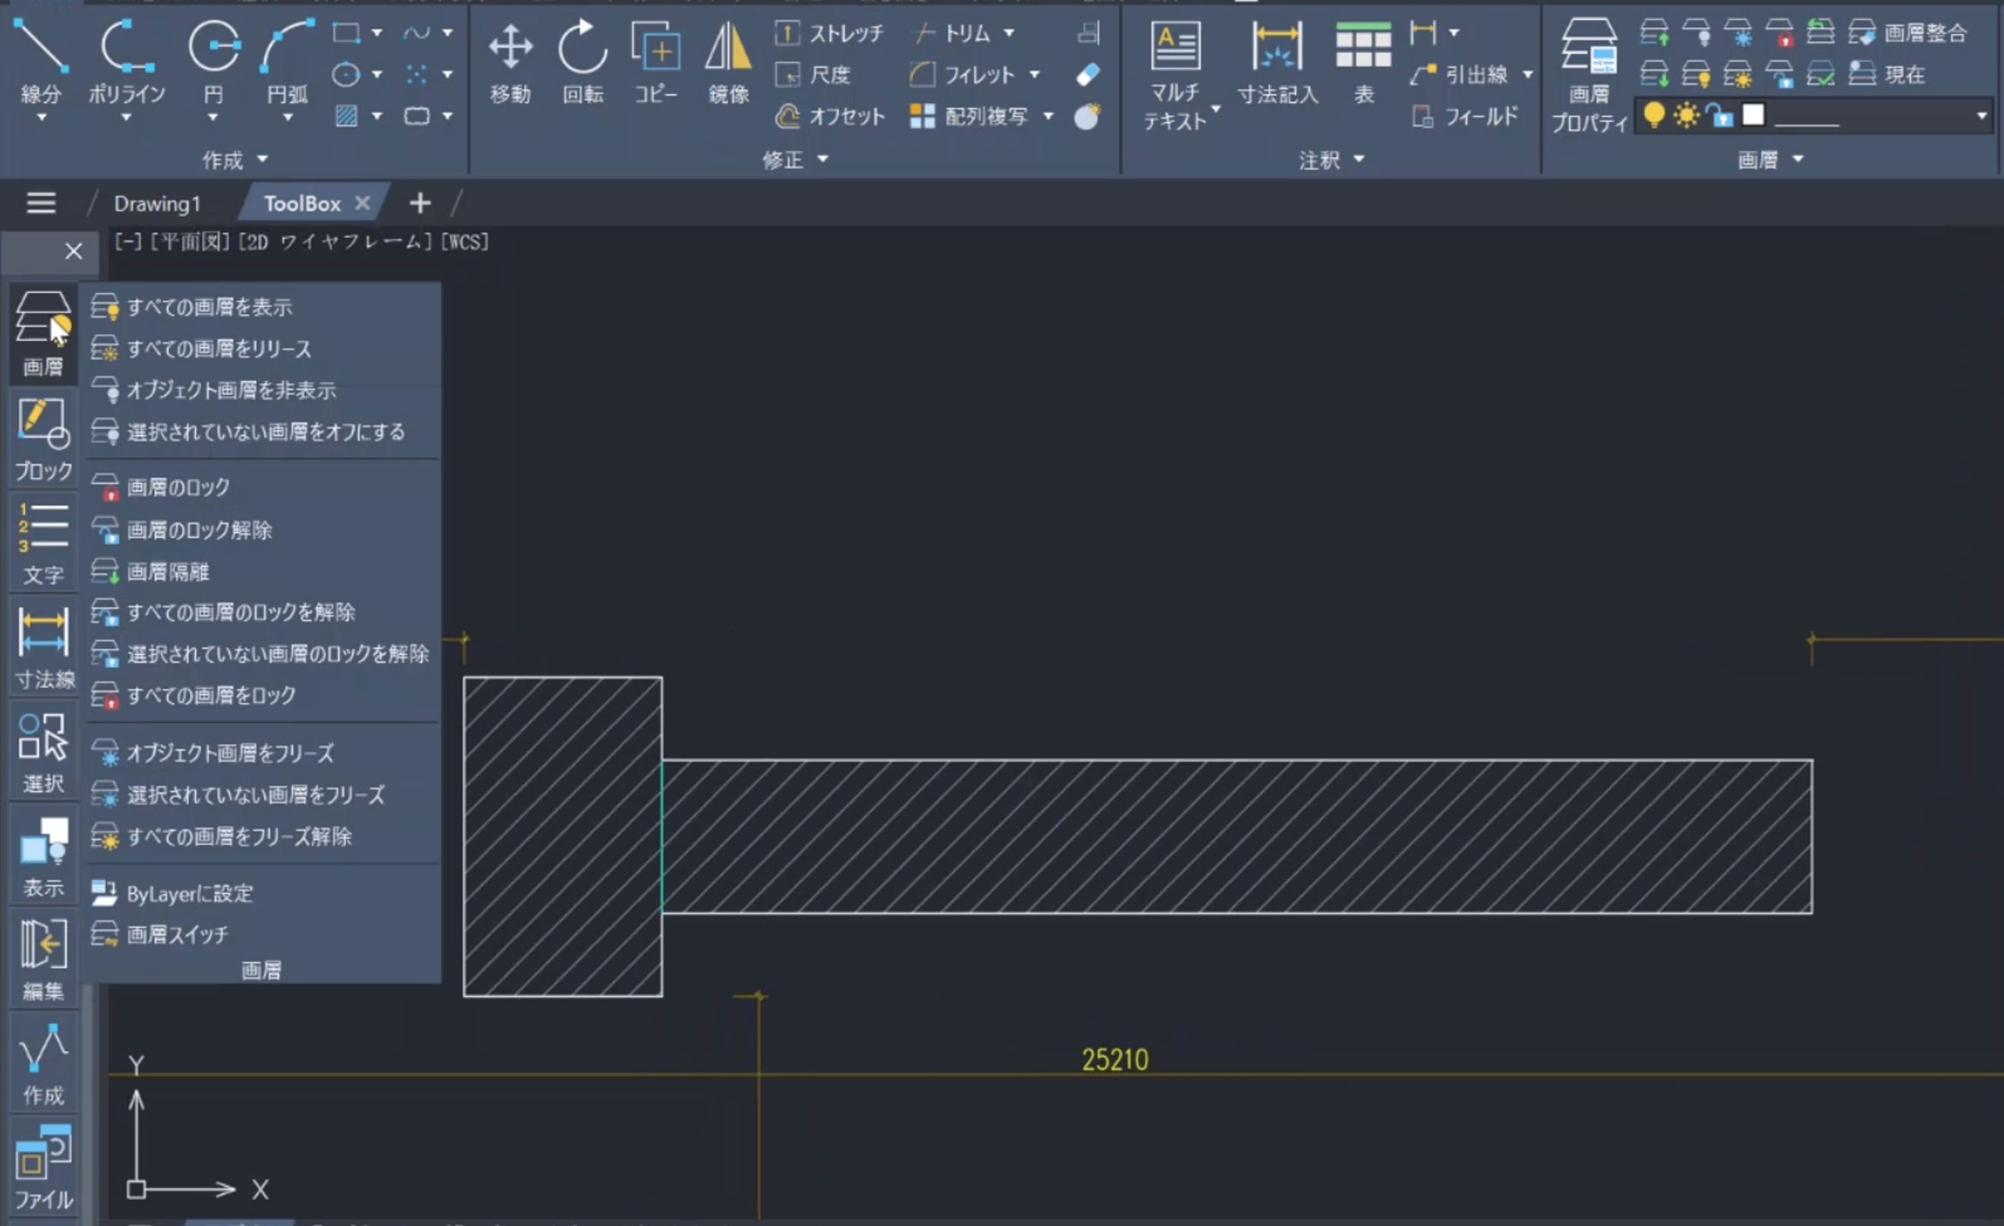Open the フィレット dropdown arrow
The height and width of the screenshot is (1226, 2004).
(x=1035, y=75)
